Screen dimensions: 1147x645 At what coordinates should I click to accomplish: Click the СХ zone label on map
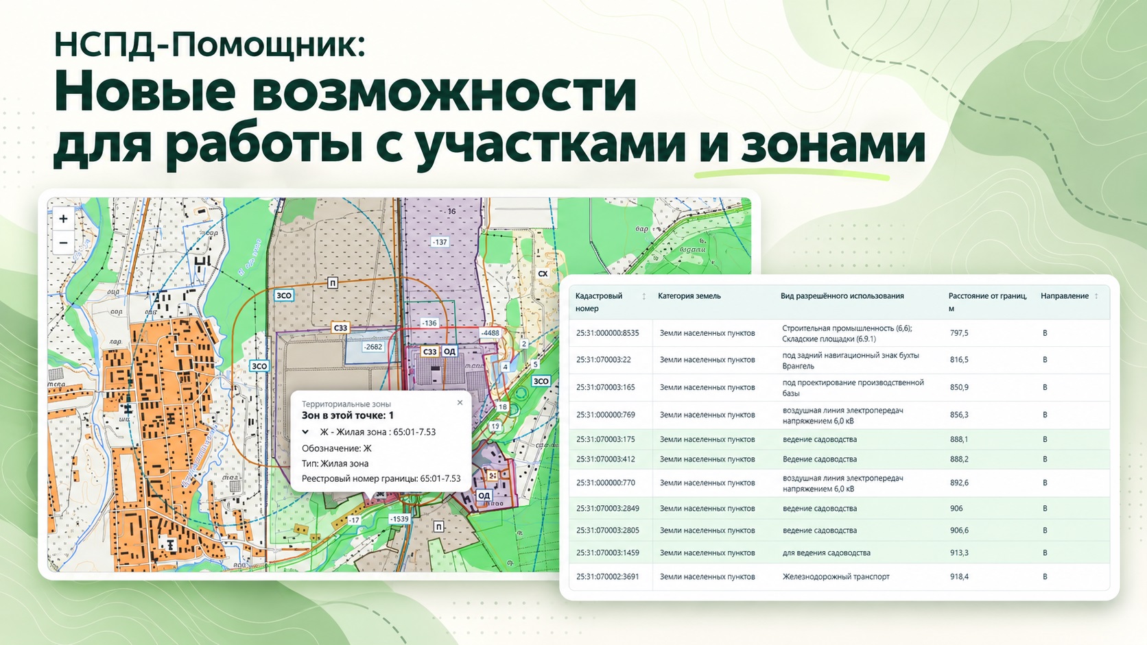click(x=543, y=273)
